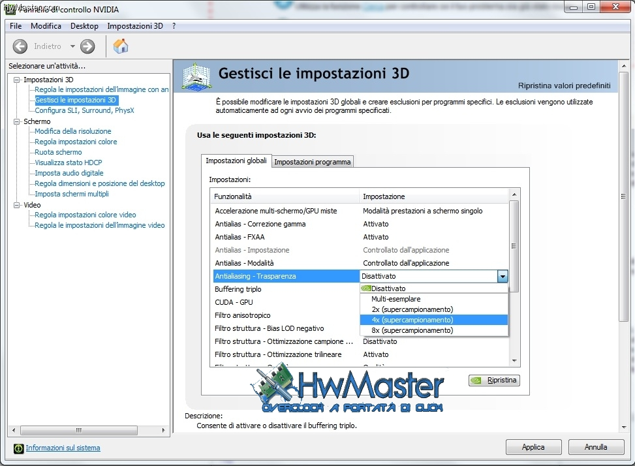
Task: Select Antialias - Modalità row
Action: pyautogui.click(x=360, y=263)
